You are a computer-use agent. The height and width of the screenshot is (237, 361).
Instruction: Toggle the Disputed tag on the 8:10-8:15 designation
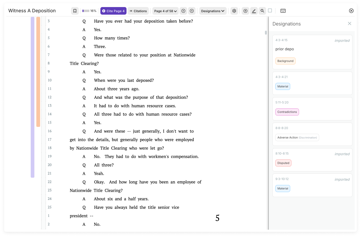click(283, 163)
